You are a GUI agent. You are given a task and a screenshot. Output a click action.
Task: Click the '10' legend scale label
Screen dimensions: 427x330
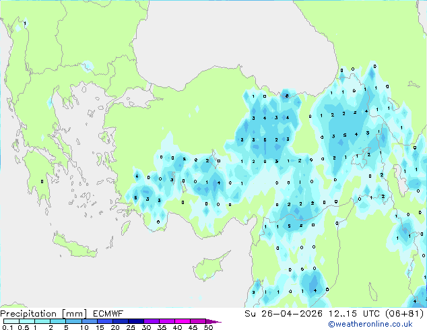tap(84, 327)
